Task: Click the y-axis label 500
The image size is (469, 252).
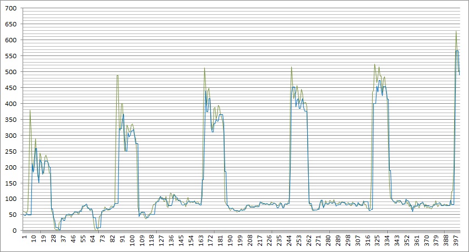Action: pos(11,72)
